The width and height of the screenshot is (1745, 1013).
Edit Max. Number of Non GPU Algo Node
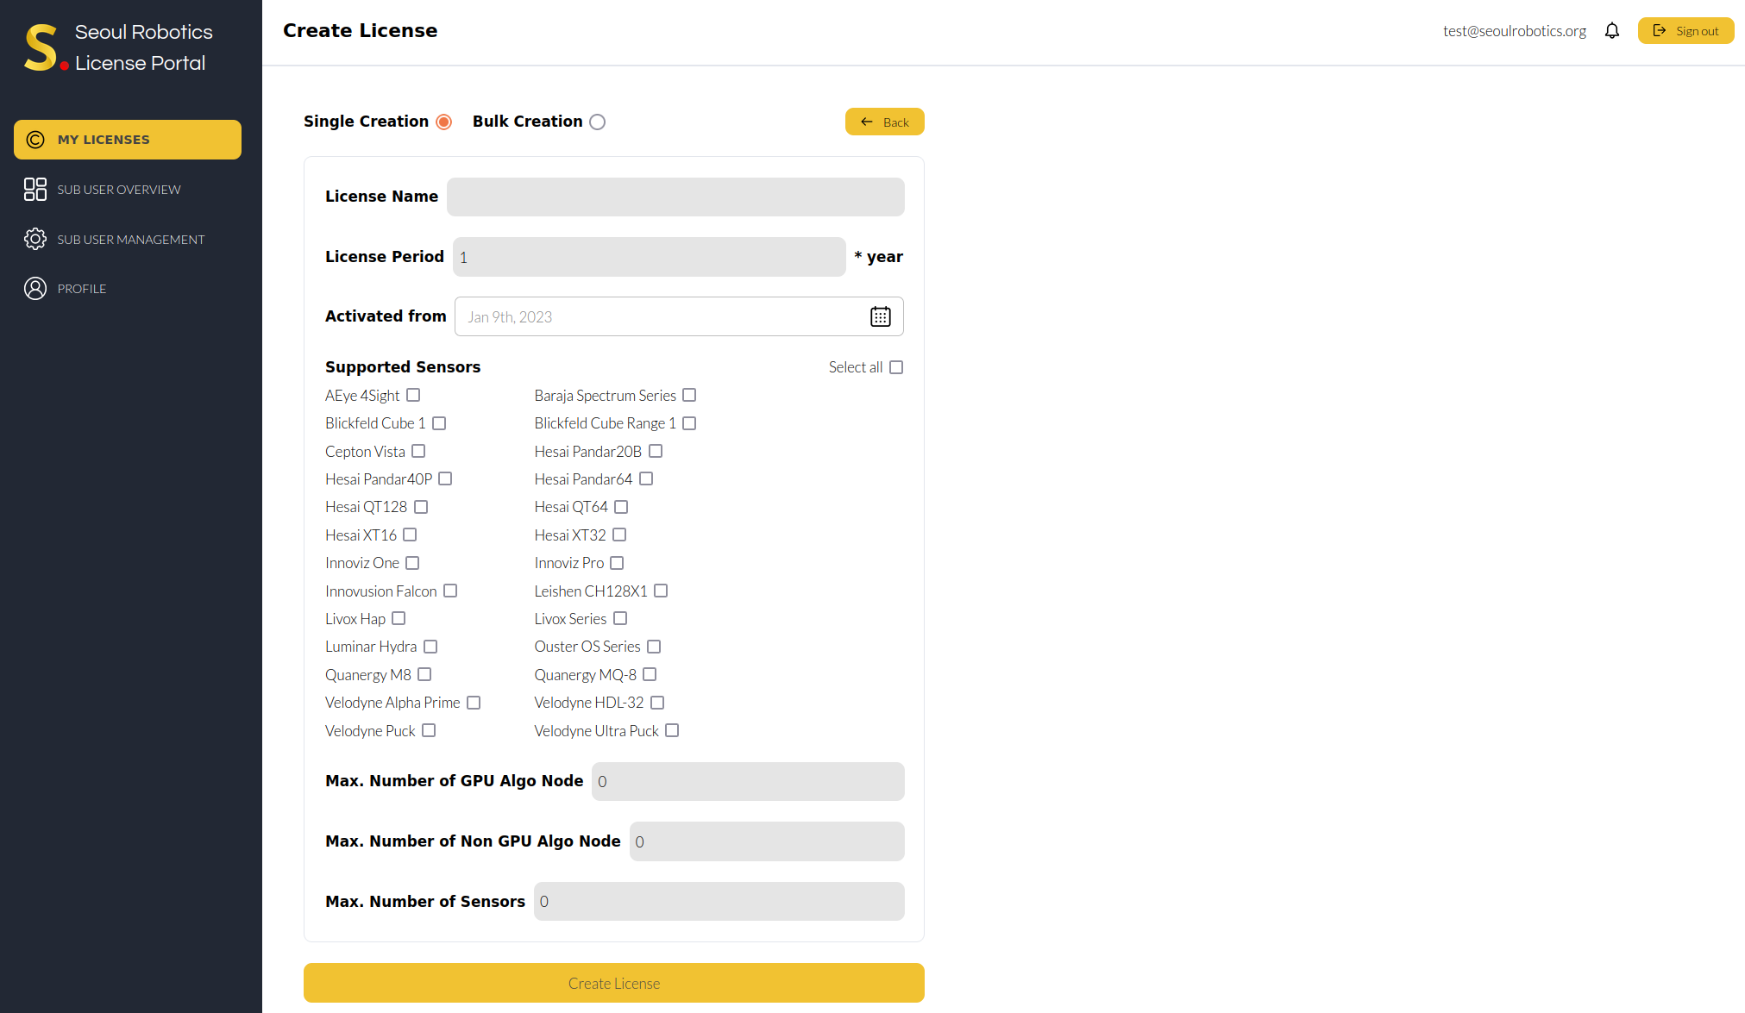(767, 841)
